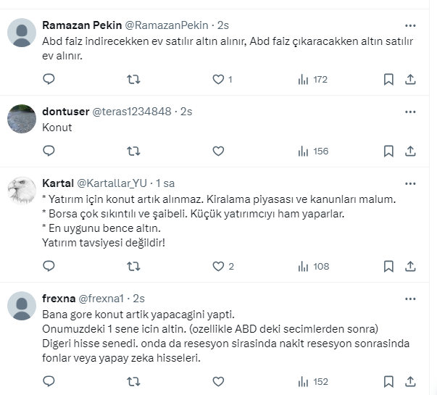
Task: Click dontuser's profile avatar
Action: (x=22, y=118)
